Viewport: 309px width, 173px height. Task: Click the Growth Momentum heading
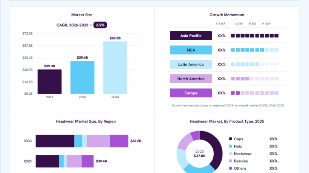tap(227, 15)
